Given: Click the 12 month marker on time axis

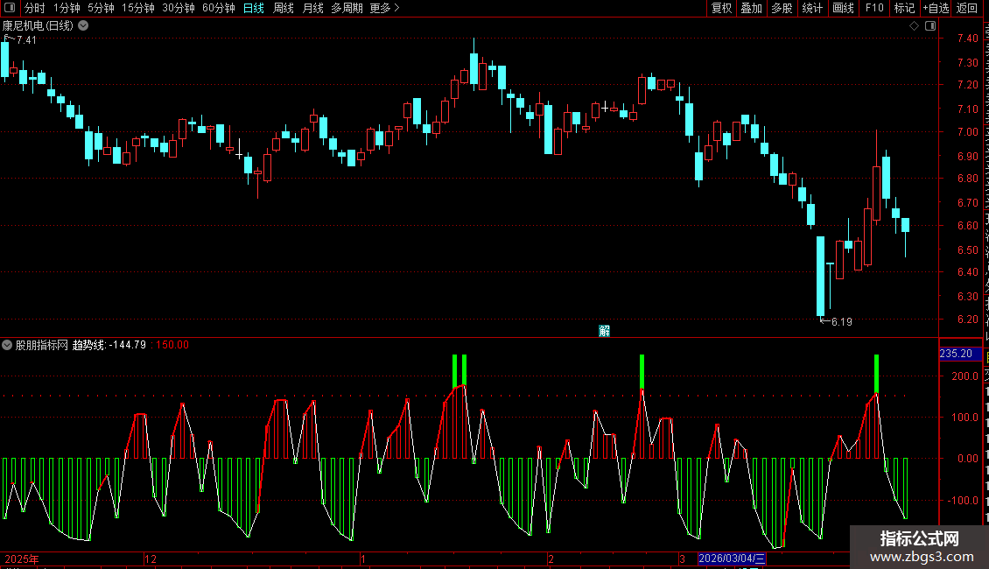Looking at the screenshot, I should [151, 558].
